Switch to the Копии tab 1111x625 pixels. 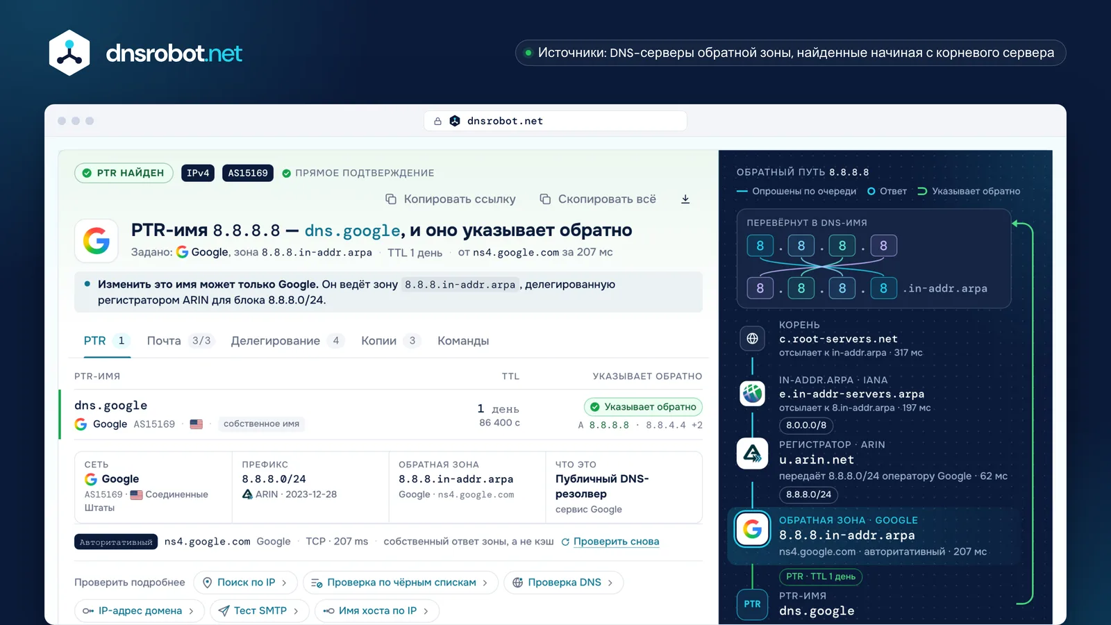point(390,341)
